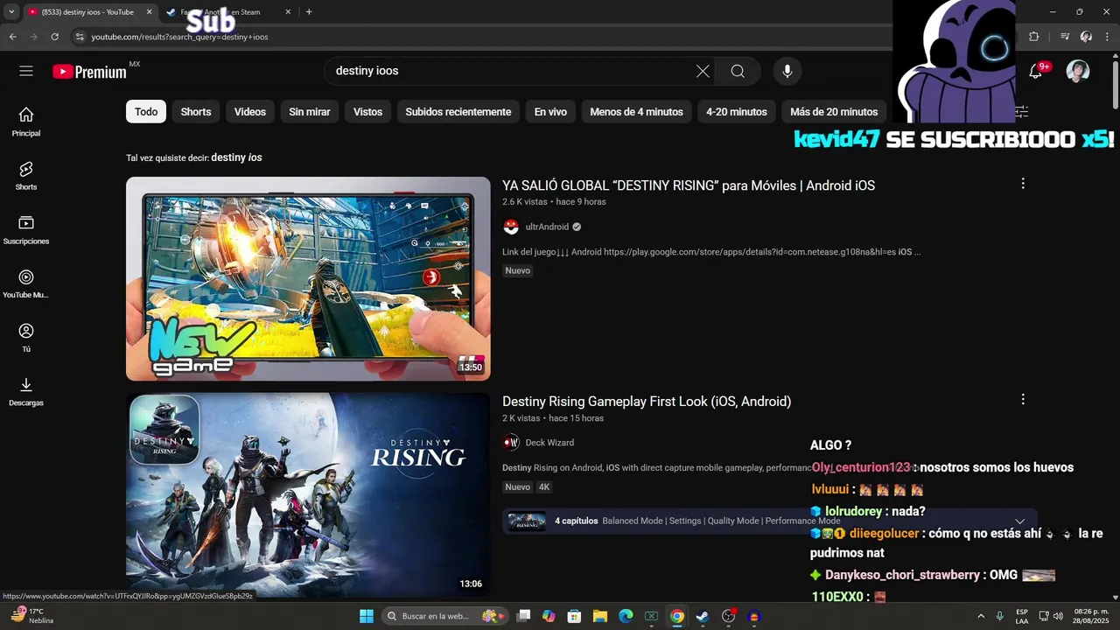Open the account avatar menu

coord(1078,72)
